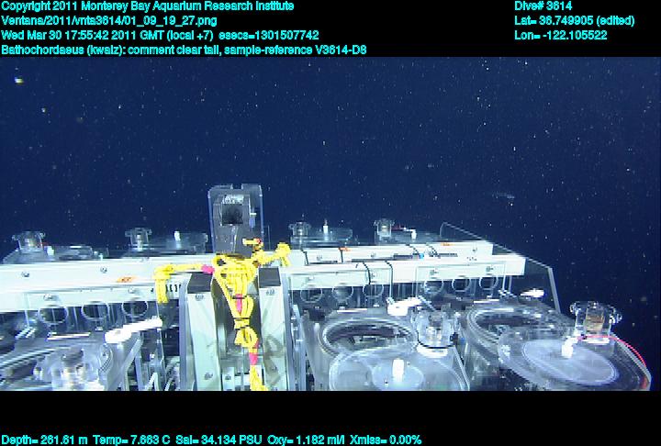The image size is (661, 446).
Task: Select the Lon= -122.105522 readout
Action: (561, 35)
